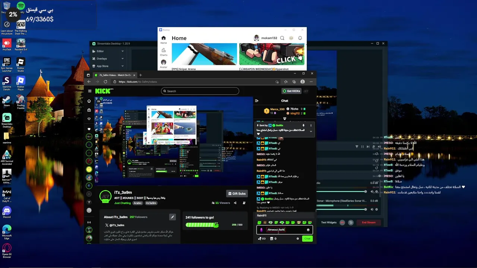Click the Rain911 mention suggestion
Image resolution: width=477 pixels, height=268 pixels.
[284, 216]
